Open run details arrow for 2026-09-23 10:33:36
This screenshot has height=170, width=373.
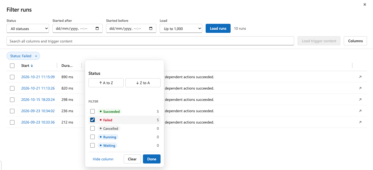360,122
